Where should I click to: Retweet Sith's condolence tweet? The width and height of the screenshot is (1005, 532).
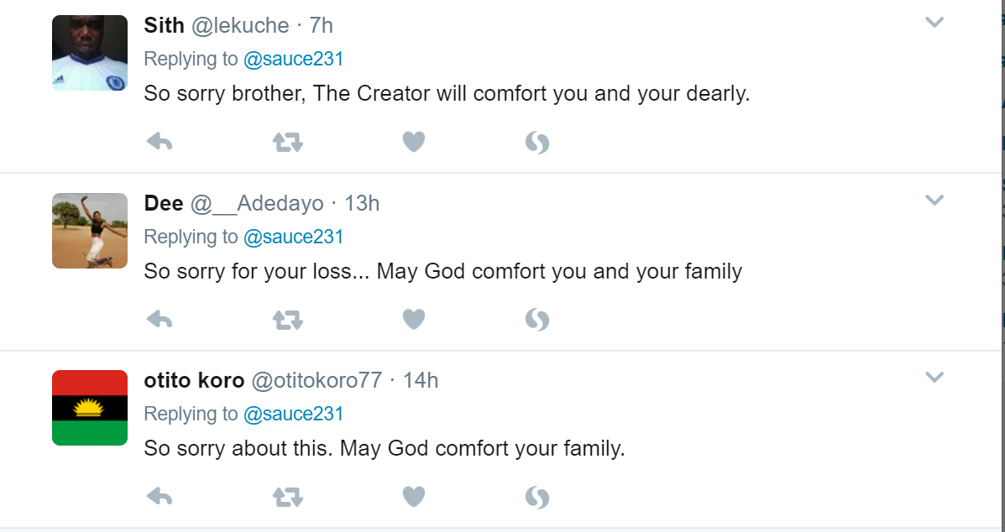[287, 143]
